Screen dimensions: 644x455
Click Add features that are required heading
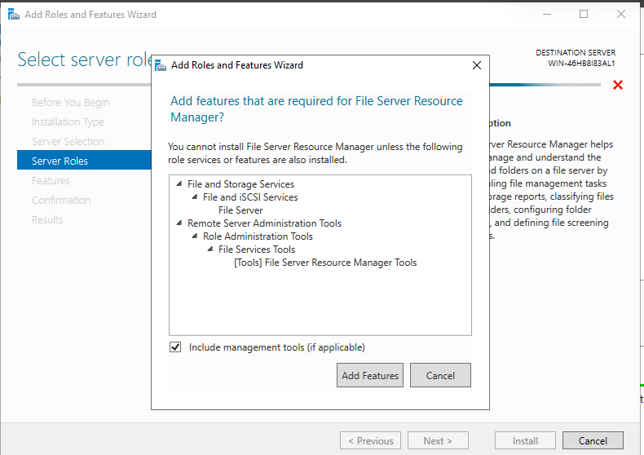[316, 108]
